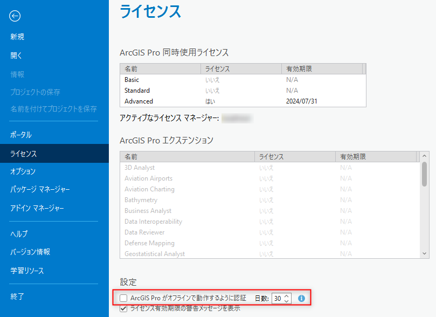Open バージョン情報 in the sidebar

point(30,252)
